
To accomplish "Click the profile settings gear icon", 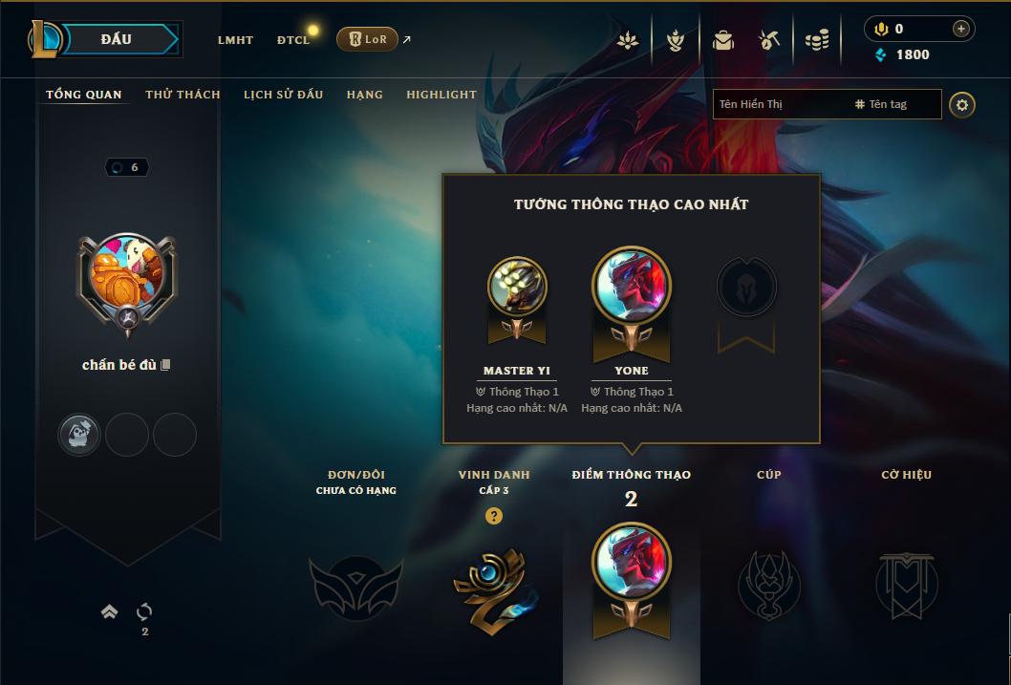I will click(x=962, y=105).
